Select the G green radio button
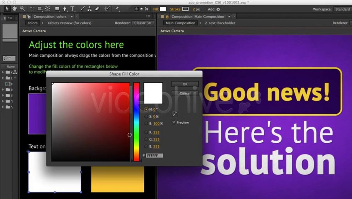 coord(146,139)
